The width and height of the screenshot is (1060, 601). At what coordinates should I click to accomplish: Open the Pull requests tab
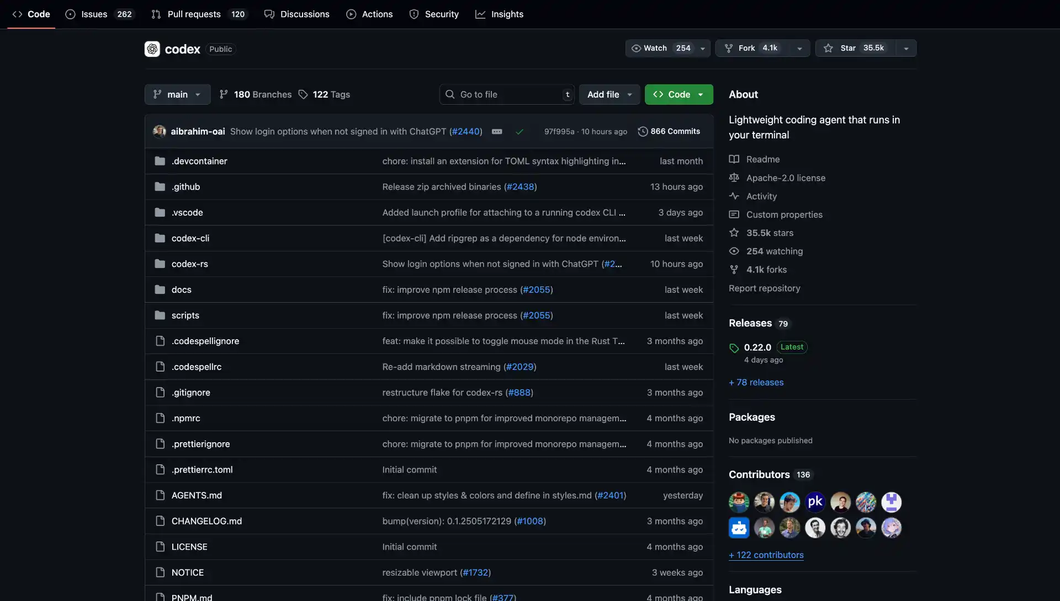[199, 14]
